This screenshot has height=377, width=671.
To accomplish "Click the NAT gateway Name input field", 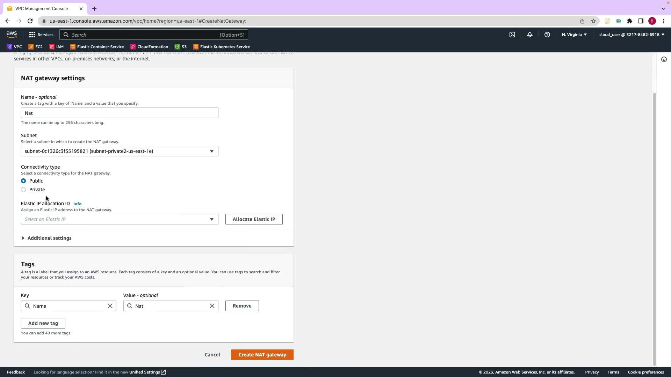I will [x=120, y=113].
